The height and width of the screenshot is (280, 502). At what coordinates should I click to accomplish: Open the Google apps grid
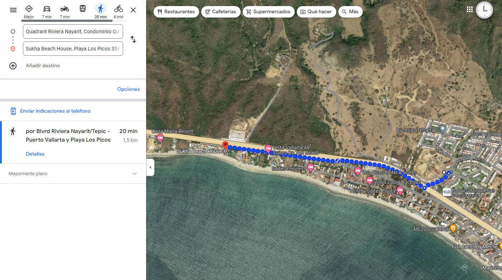tap(470, 10)
